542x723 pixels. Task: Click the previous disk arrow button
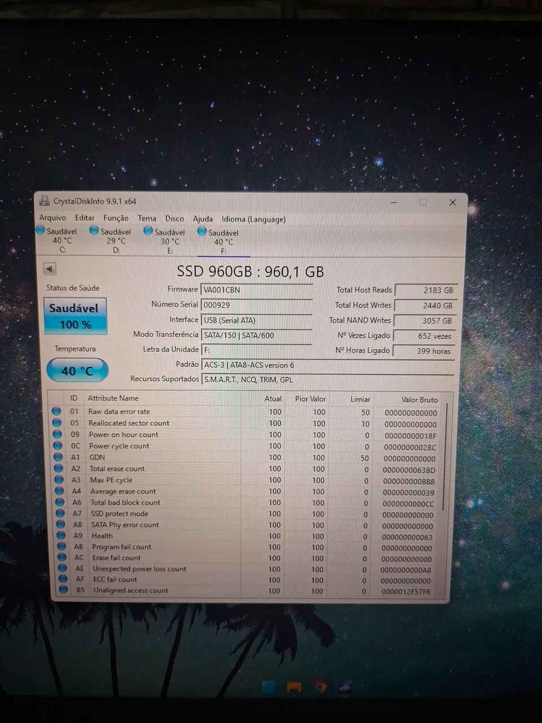click(50, 269)
